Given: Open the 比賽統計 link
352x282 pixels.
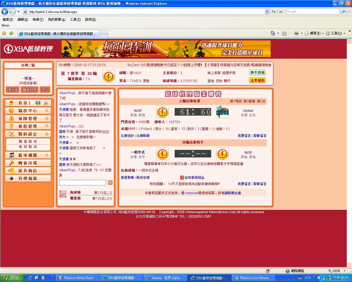Looking at the screenshot, I should pos(127,136).
